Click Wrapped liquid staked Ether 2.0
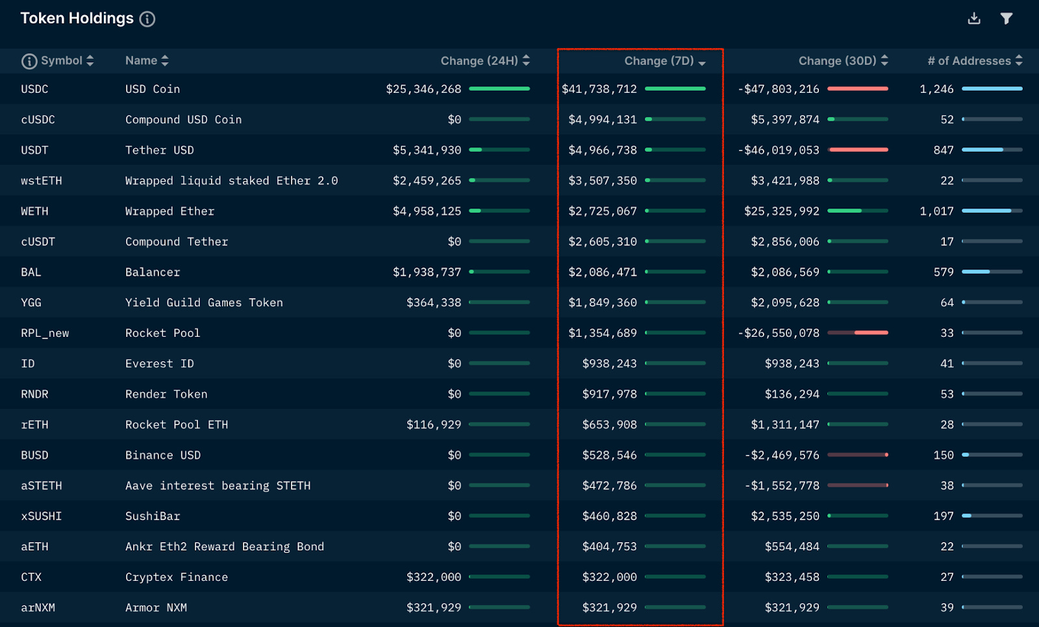1039x627 pixels. (232, 180)
